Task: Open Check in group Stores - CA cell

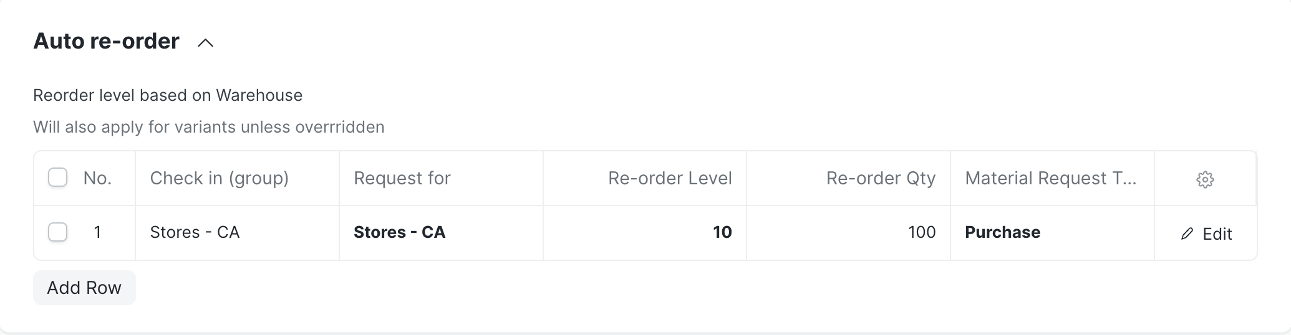Action: 237,232
